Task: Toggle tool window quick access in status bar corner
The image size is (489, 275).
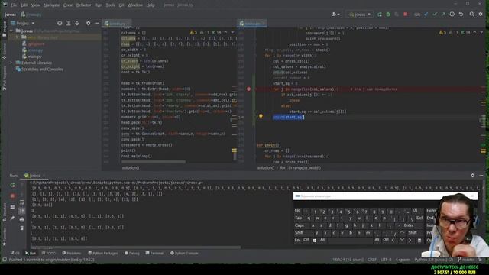Action: pyautogui.click(x=5, y=260)
